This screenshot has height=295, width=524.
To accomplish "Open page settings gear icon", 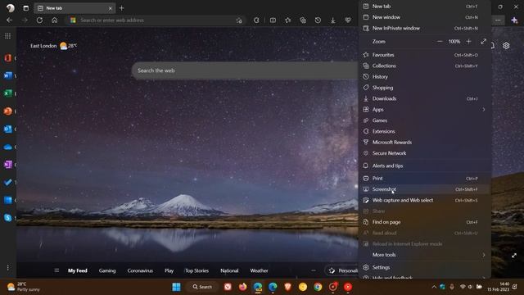I will (506, 46).
